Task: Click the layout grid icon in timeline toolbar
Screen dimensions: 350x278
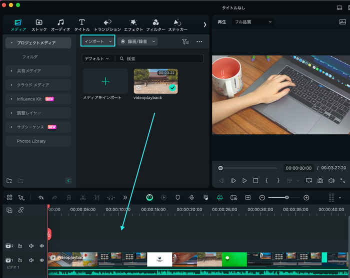Action: click(x=9, y=197)
